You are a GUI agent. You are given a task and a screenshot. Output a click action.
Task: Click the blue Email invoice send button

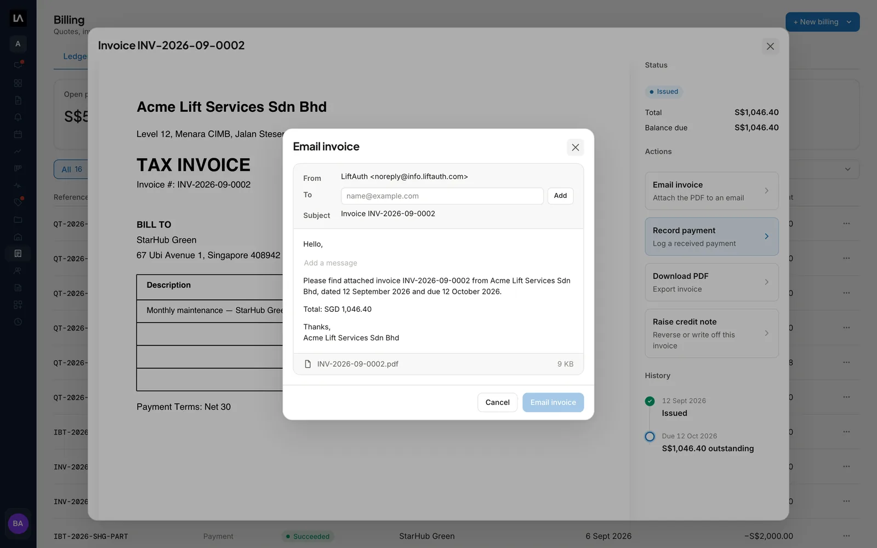(x=553, y=402)
